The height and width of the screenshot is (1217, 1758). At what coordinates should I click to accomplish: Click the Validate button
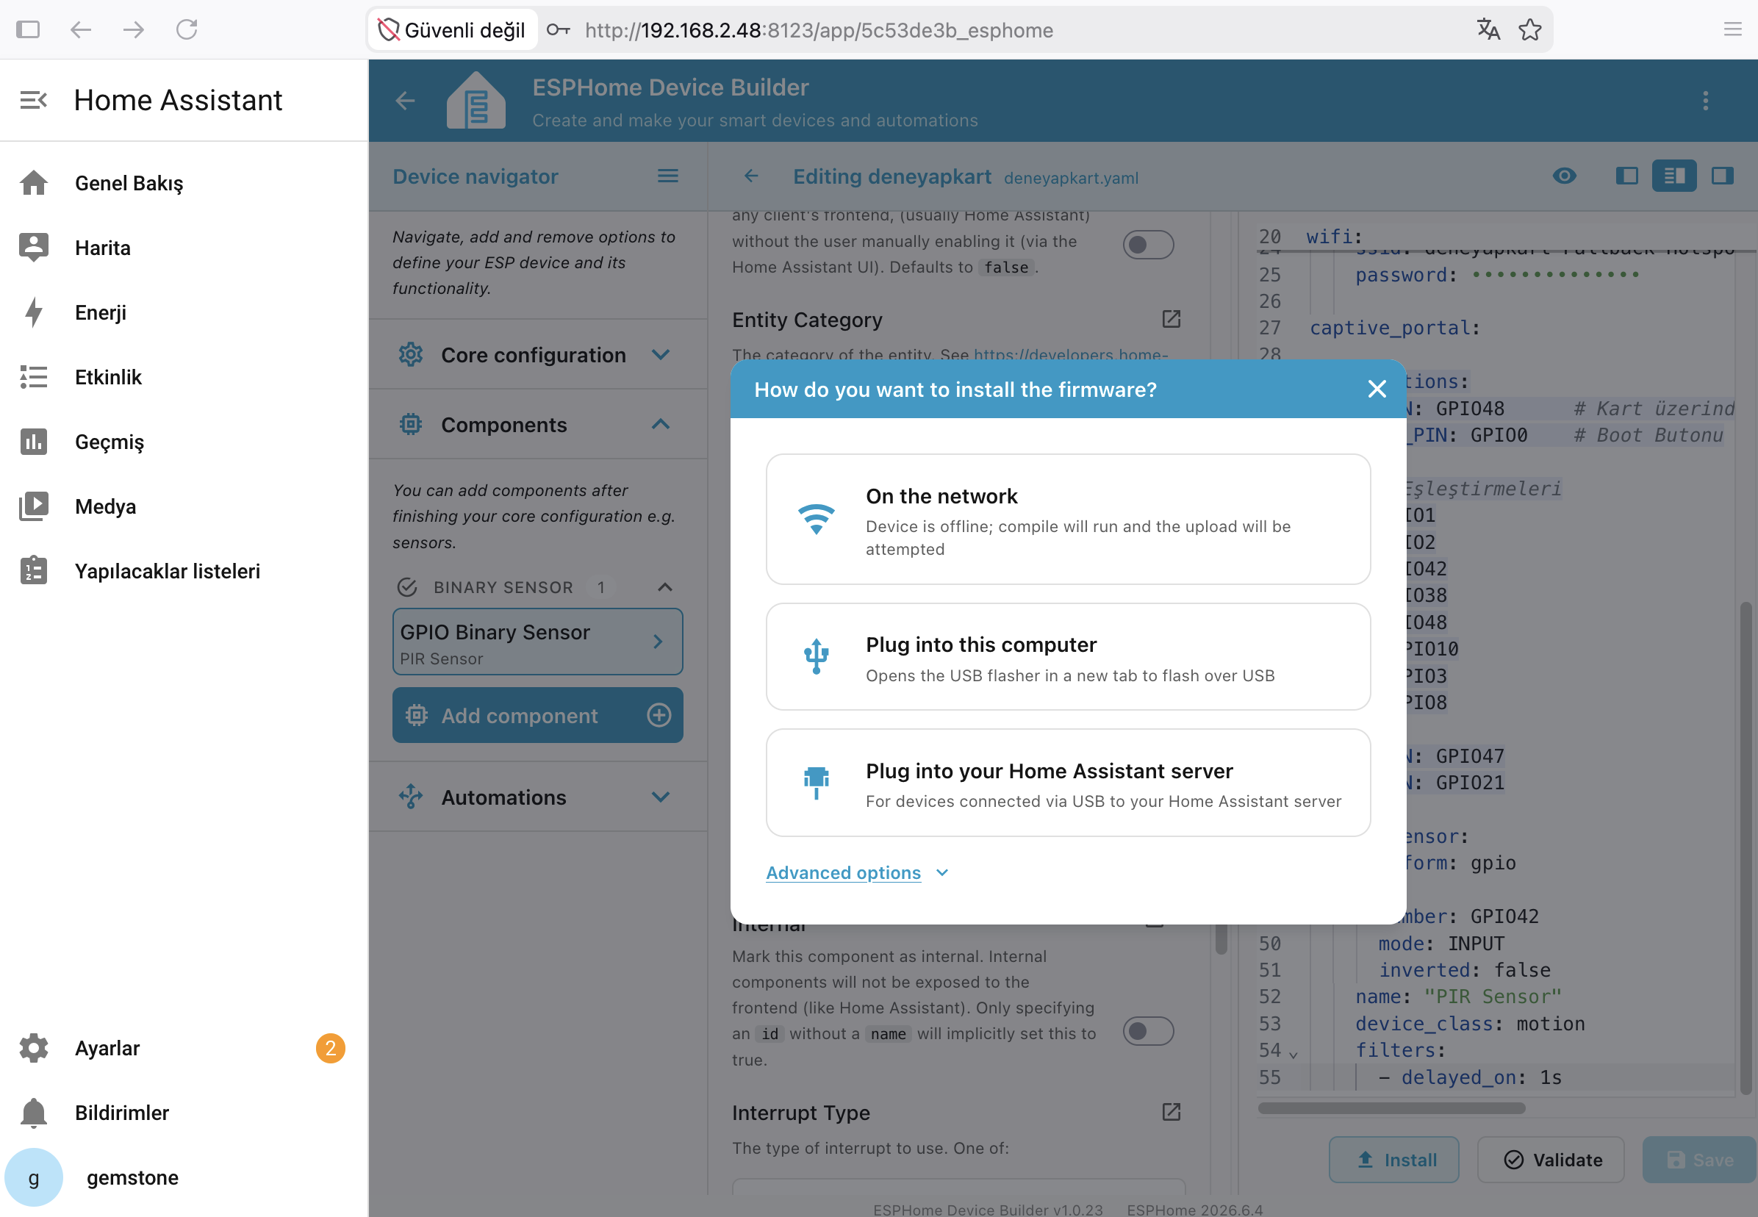coord(1551,1159)
